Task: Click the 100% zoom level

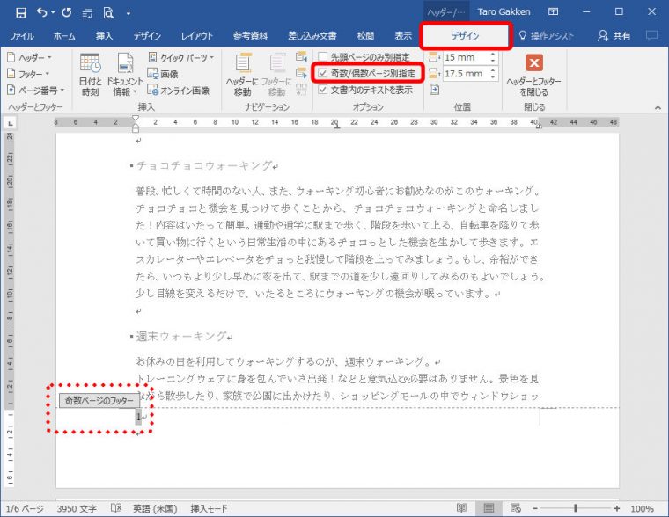Action: [x=642, y=508]
